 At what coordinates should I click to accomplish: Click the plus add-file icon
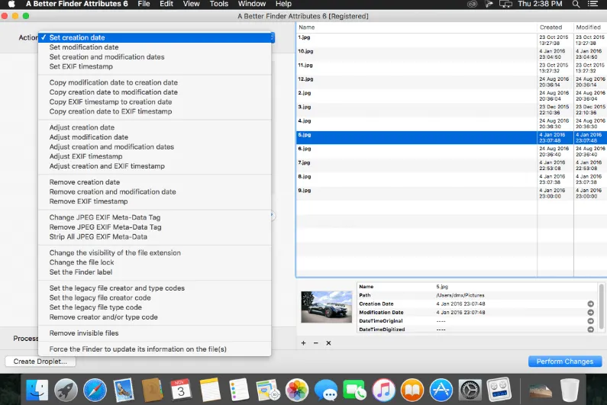coord(304,343)
